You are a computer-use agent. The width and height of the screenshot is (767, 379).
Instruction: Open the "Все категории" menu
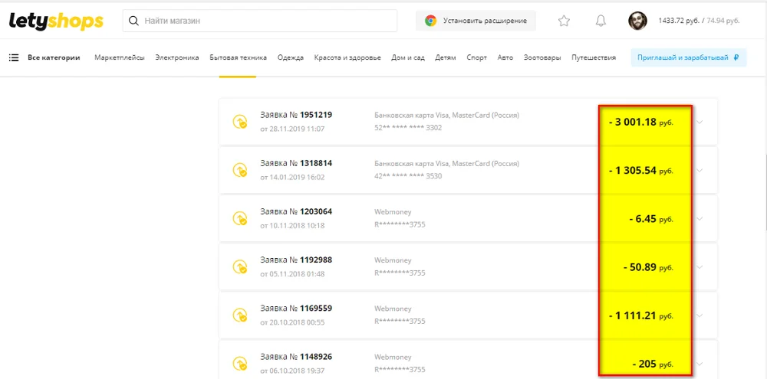click(45, 57)
